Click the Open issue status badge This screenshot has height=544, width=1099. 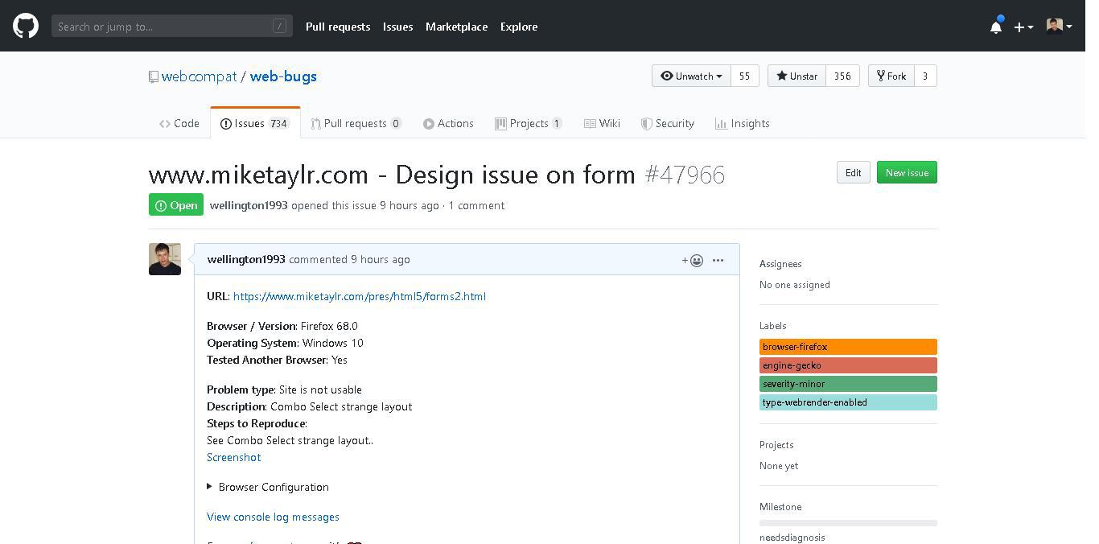click(x=176, y=205)
